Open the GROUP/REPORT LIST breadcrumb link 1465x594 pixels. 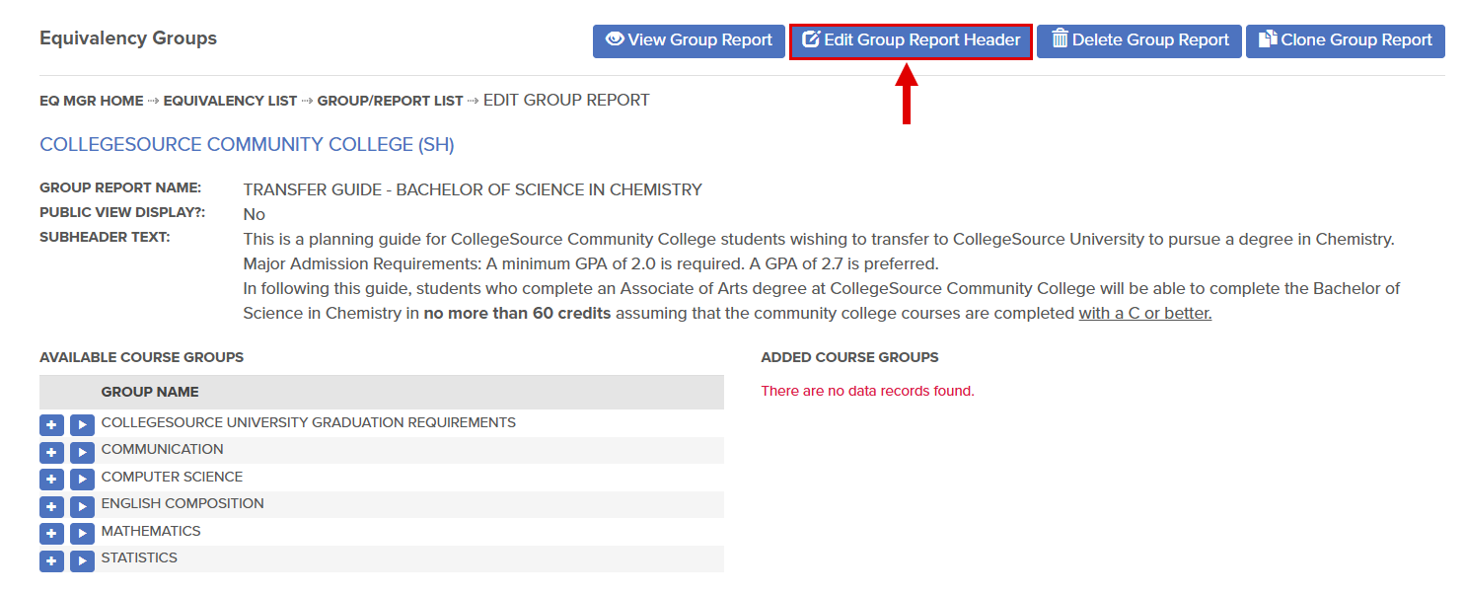click(x=390, y=101)
